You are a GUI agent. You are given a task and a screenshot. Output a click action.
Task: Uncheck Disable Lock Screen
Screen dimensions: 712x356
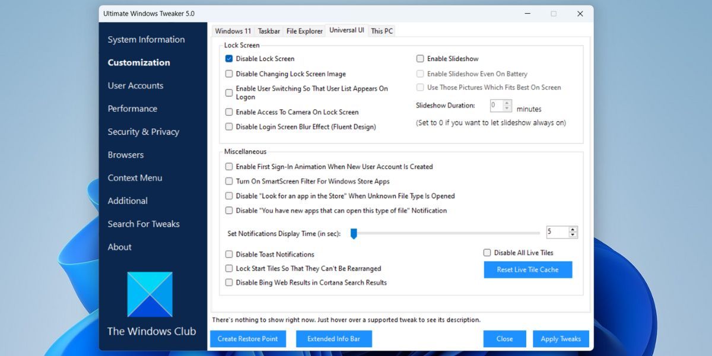(228, 58)
